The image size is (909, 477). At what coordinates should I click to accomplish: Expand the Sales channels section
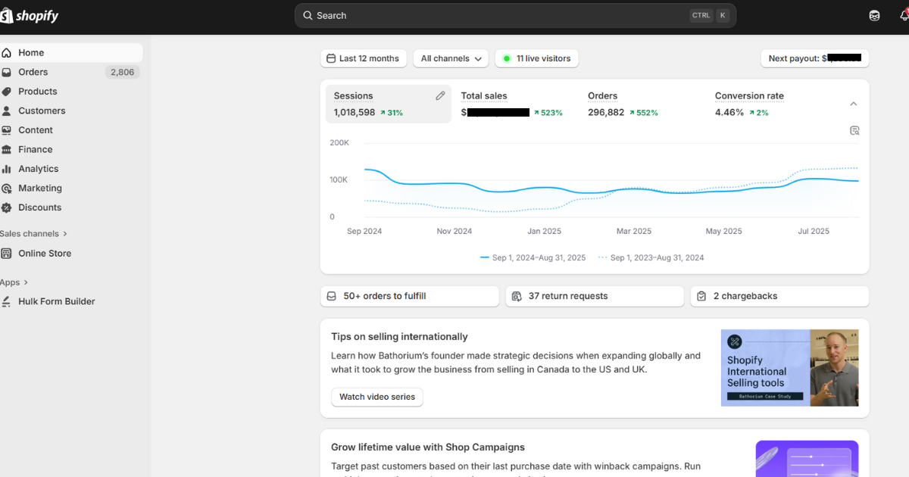[x=34, y=234]
